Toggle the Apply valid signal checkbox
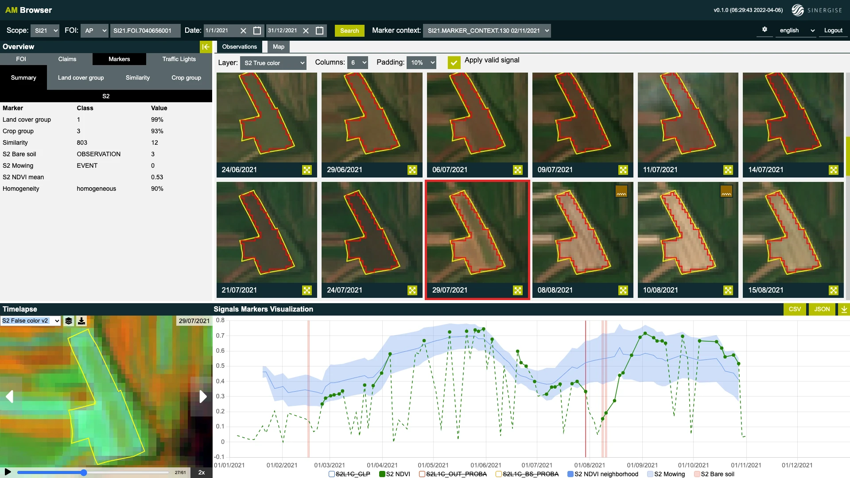Viewport: 850px width, 478px height. tap(454, 62)
